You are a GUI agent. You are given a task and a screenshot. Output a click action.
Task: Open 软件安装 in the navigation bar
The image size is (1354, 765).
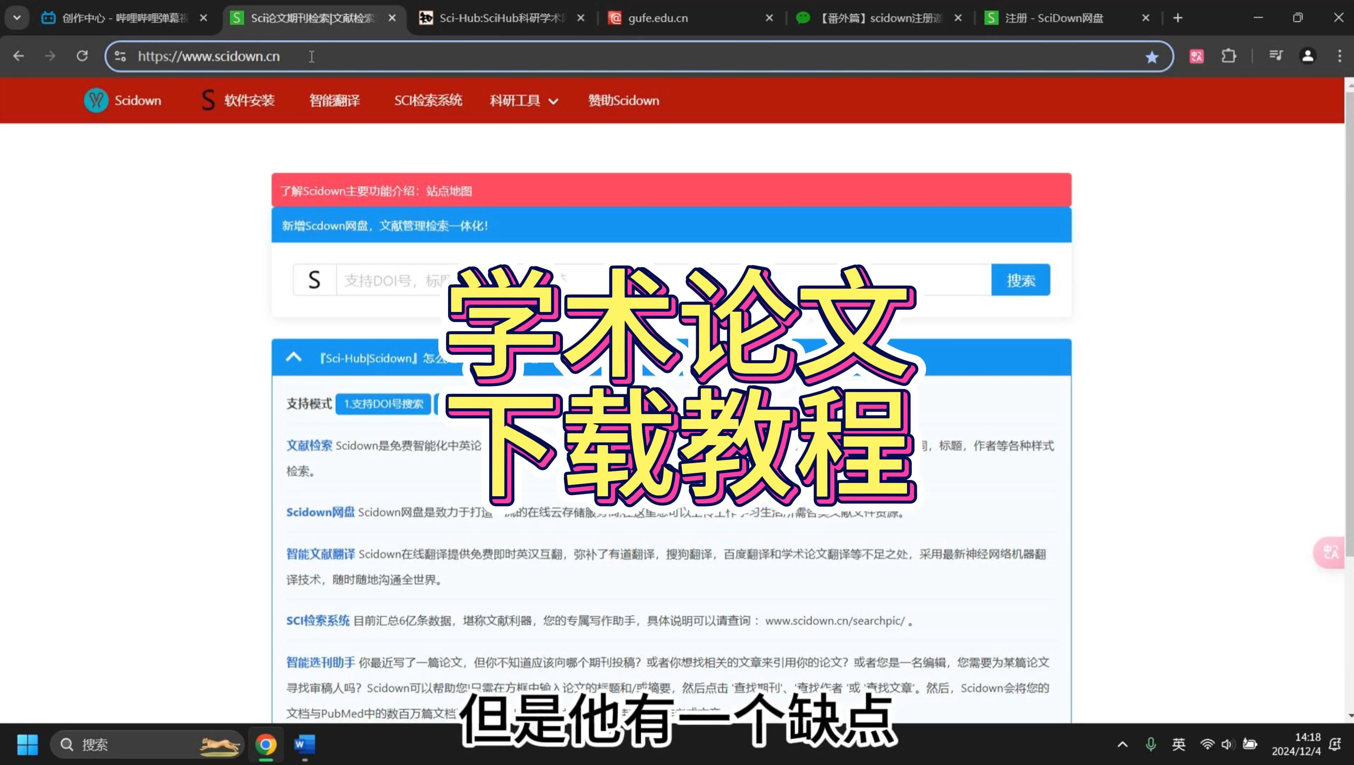[x=238, y=100]
